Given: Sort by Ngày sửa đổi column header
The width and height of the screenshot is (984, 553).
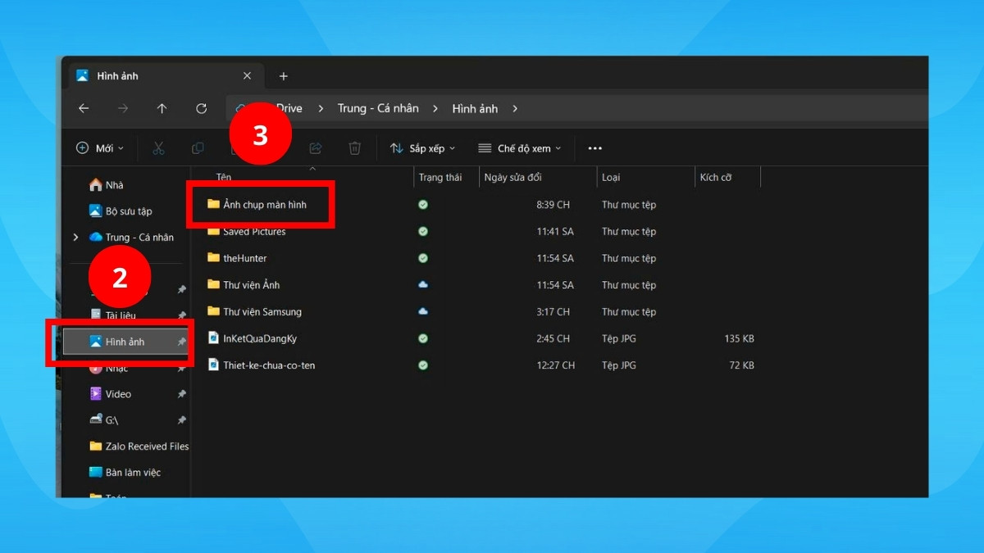Looking at the screenshot, I should click(x=512, y=178).
